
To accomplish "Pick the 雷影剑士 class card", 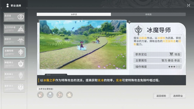I will point(14,88).
